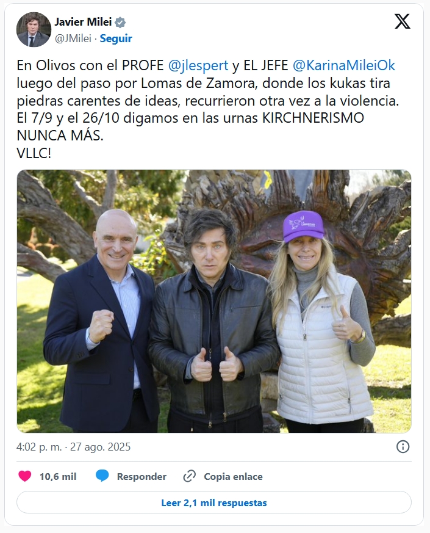430x533 pixels.
Task: Click the @JMilei handle
Action: pos(73,38)
